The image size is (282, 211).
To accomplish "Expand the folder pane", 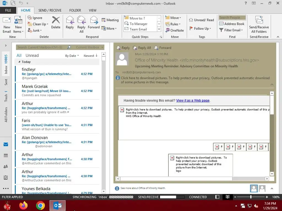I will [x=6, y=46].
